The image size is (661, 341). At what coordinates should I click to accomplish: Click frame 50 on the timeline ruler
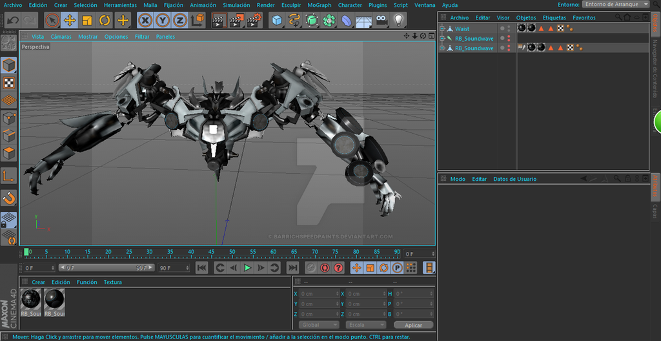[232, 253]
